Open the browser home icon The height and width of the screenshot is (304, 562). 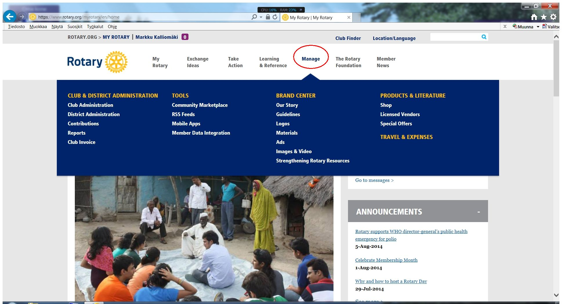click(x=534, y=17)
